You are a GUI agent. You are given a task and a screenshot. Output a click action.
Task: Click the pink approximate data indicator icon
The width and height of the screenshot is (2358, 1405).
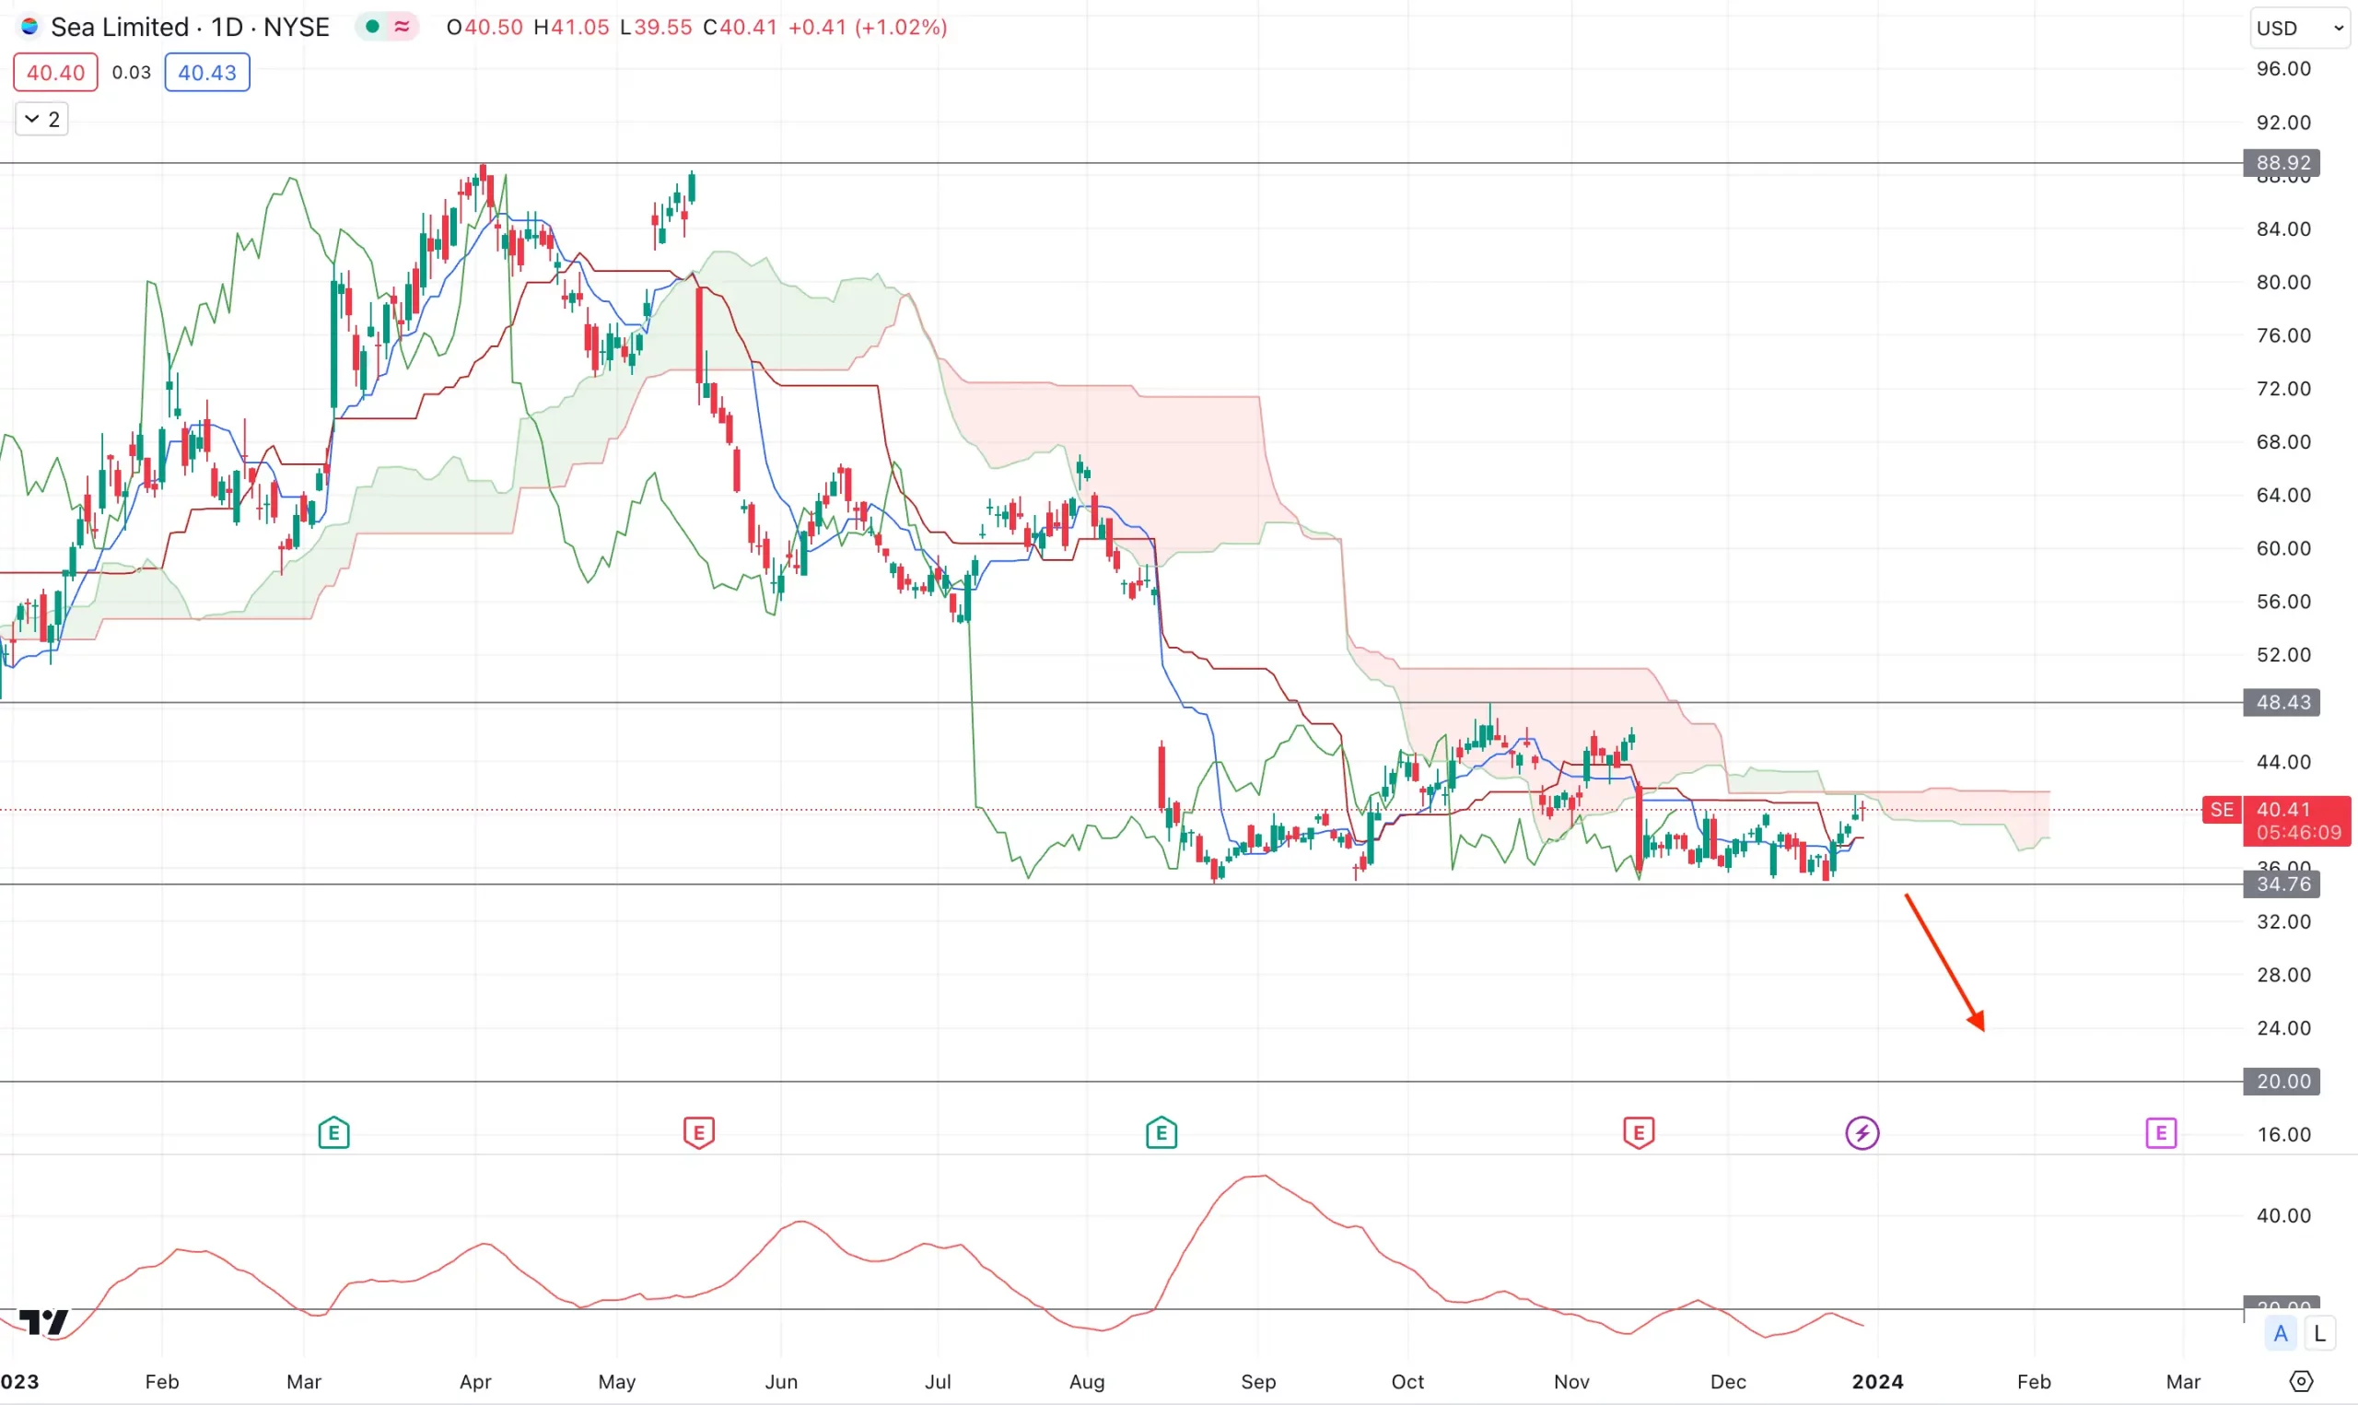point(403,27)
